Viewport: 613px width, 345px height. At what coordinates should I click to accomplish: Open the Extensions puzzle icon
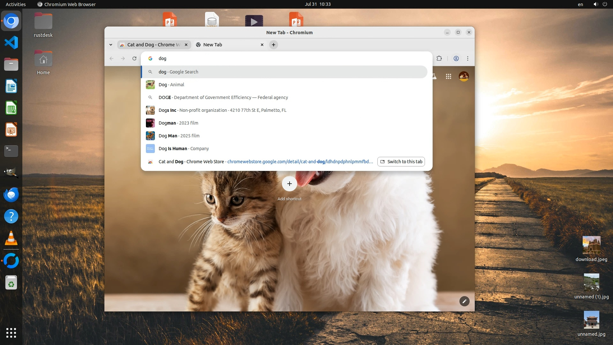(439, 58)
